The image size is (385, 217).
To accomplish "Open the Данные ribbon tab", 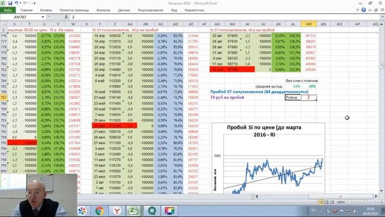I will tap(124, 10).
